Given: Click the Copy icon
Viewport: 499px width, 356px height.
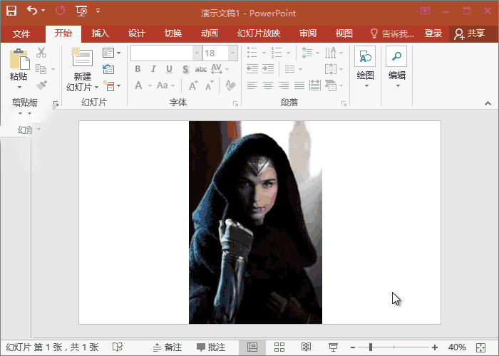Looking at the screenshot, I should (x=41, y=68).
